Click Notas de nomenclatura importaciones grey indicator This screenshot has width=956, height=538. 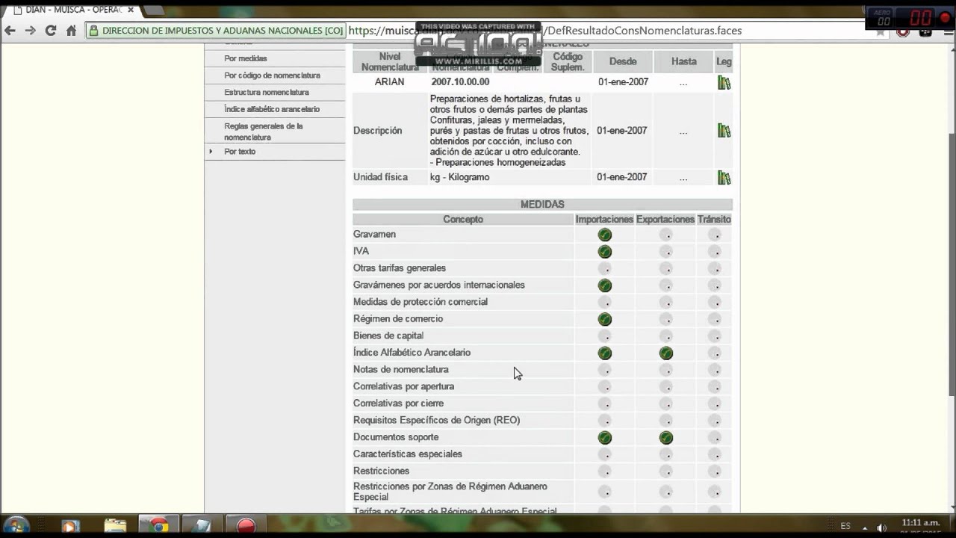[x=605, y=370]
